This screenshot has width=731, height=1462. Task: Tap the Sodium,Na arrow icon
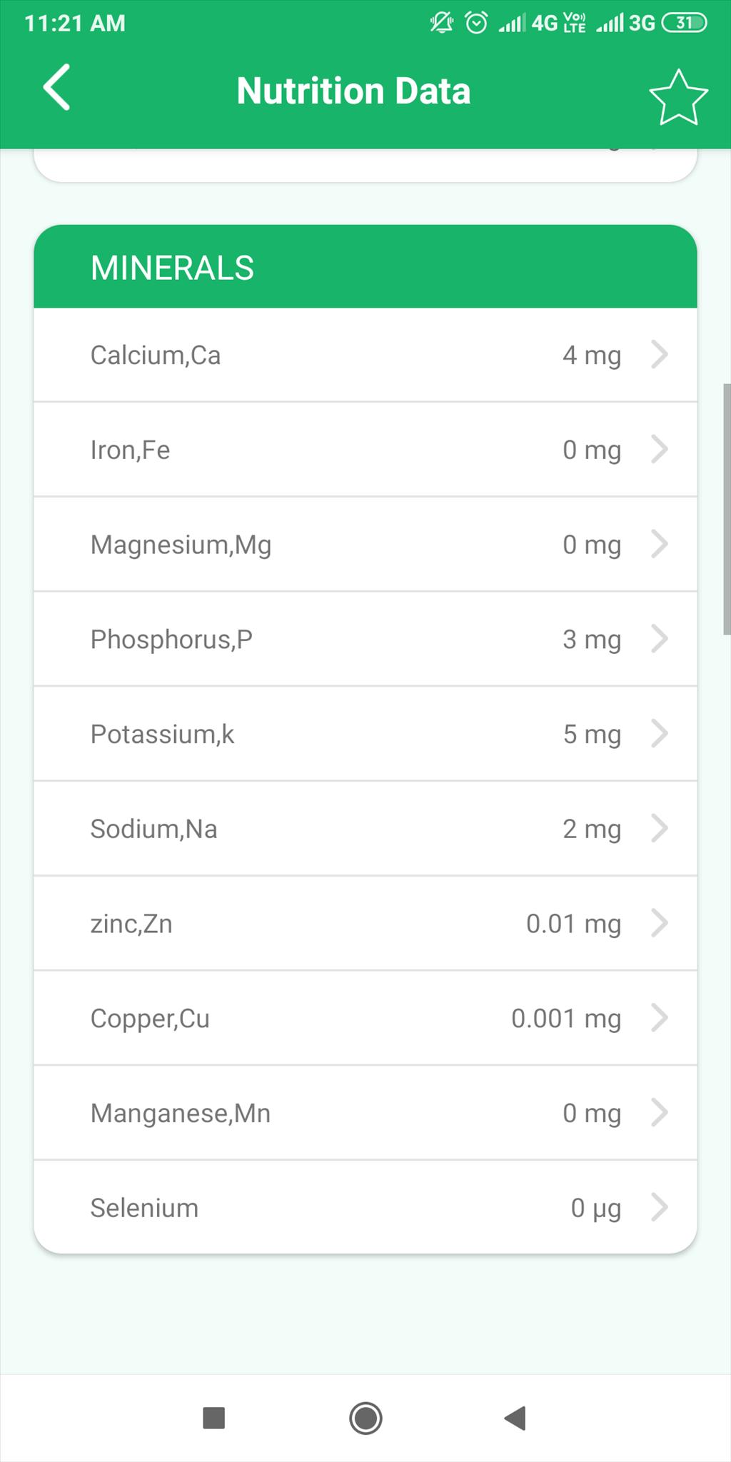(660, 828)
